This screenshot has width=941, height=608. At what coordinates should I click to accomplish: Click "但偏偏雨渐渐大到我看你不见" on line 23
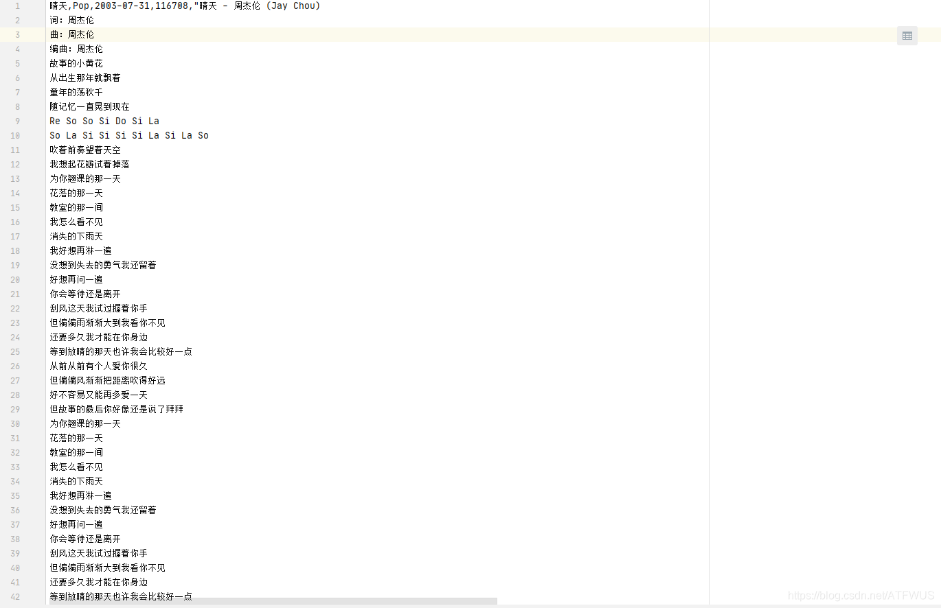click(x=107, y=323)
